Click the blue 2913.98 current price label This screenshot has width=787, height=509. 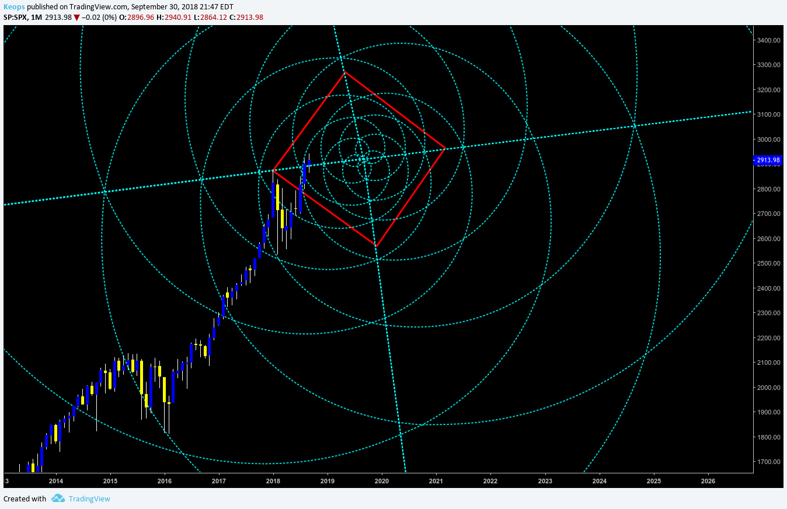[x=768, y=160]
